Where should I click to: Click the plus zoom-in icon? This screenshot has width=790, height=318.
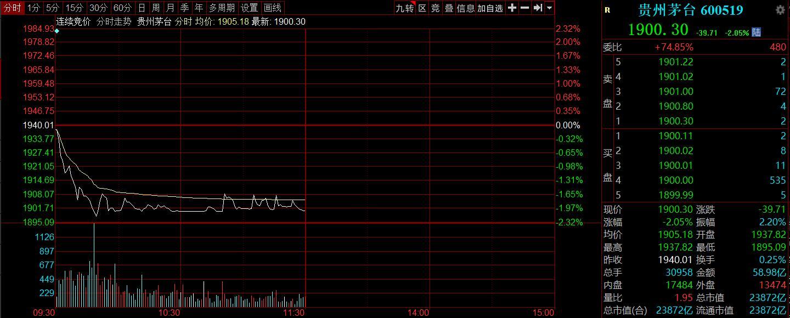click(512, 8)
